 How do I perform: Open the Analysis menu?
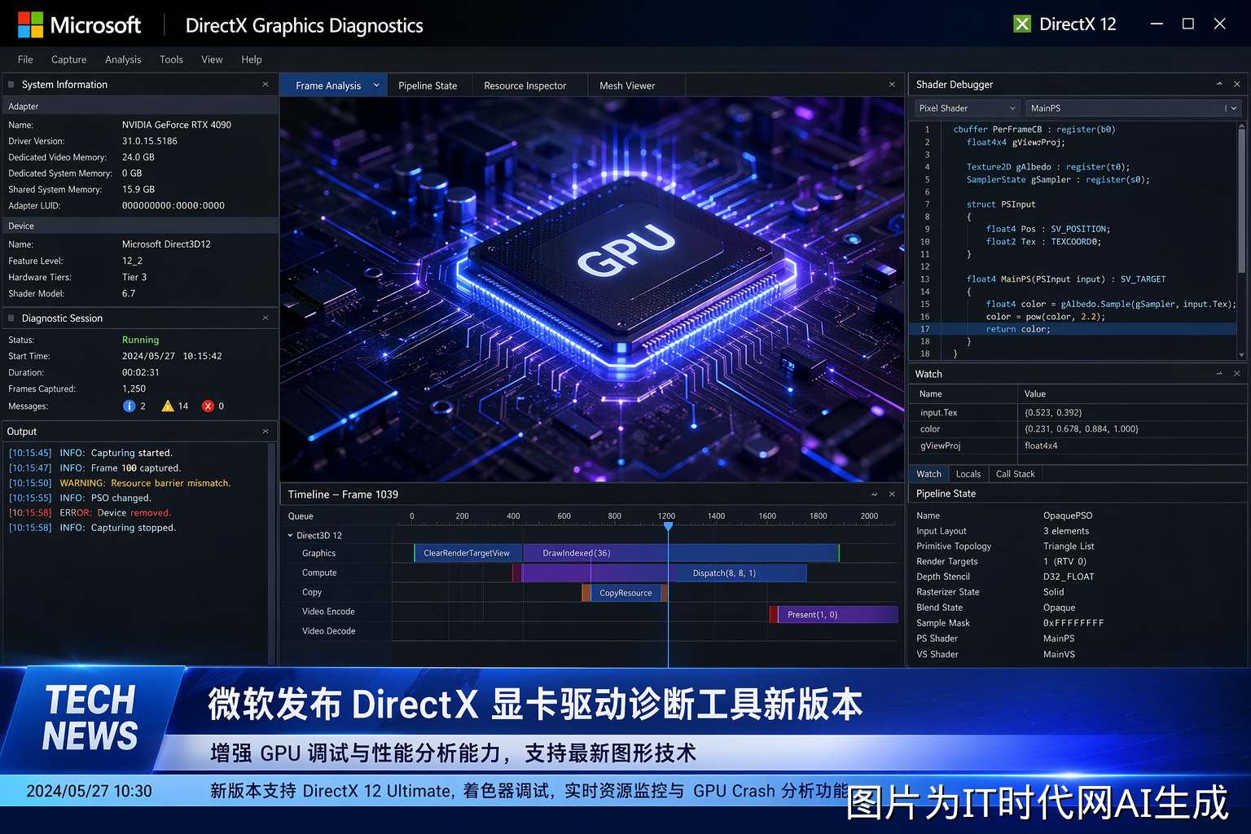[123, 59]
